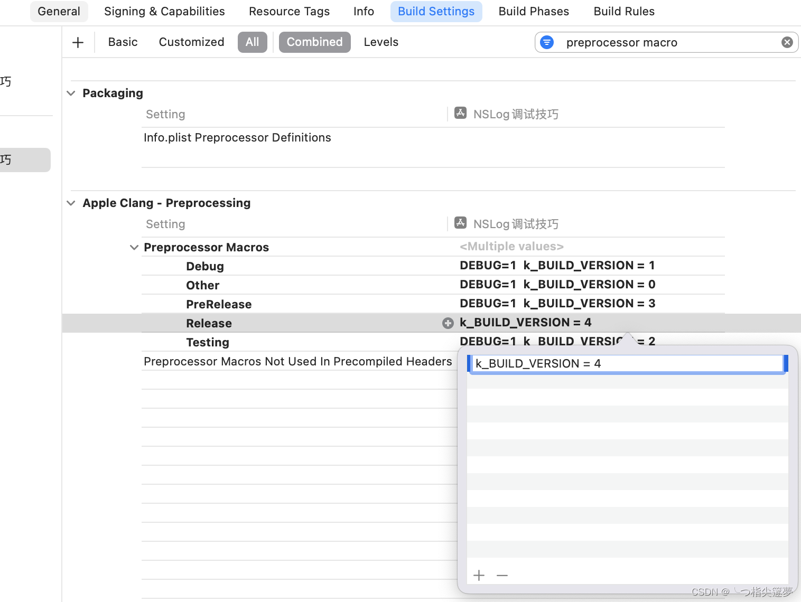Click the Preprocessor Macros bold label

point(206,248)
